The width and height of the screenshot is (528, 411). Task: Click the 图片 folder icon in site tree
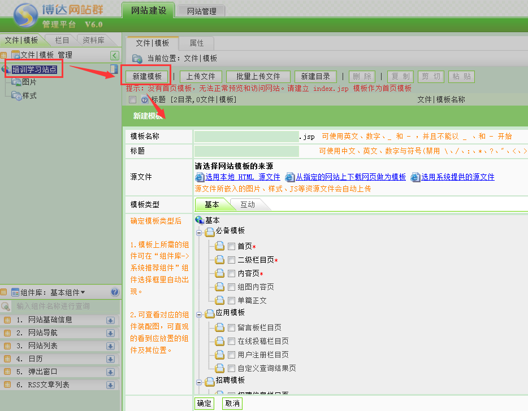coord(16,82)
